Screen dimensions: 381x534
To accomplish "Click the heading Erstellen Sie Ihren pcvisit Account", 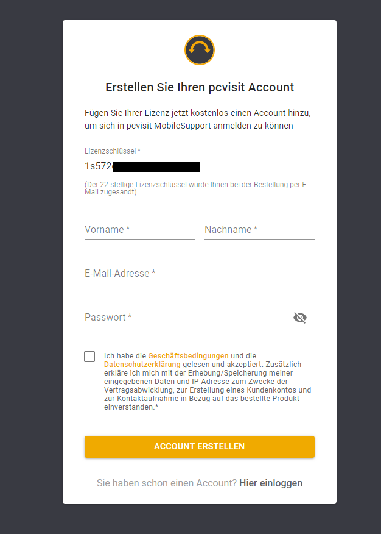I will point(200,87).
